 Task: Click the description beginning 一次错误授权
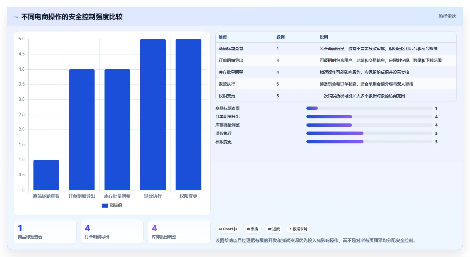[x=362, y=96]
